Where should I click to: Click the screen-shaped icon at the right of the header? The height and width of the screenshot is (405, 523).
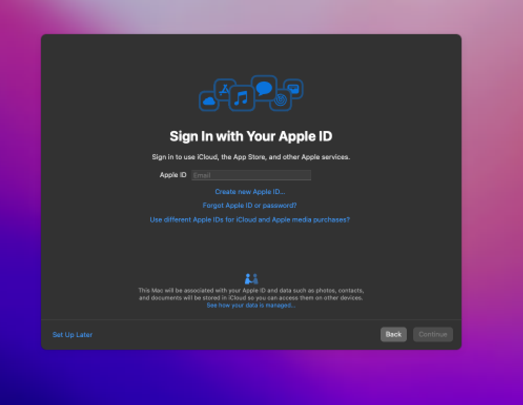[x=293, y=89]
